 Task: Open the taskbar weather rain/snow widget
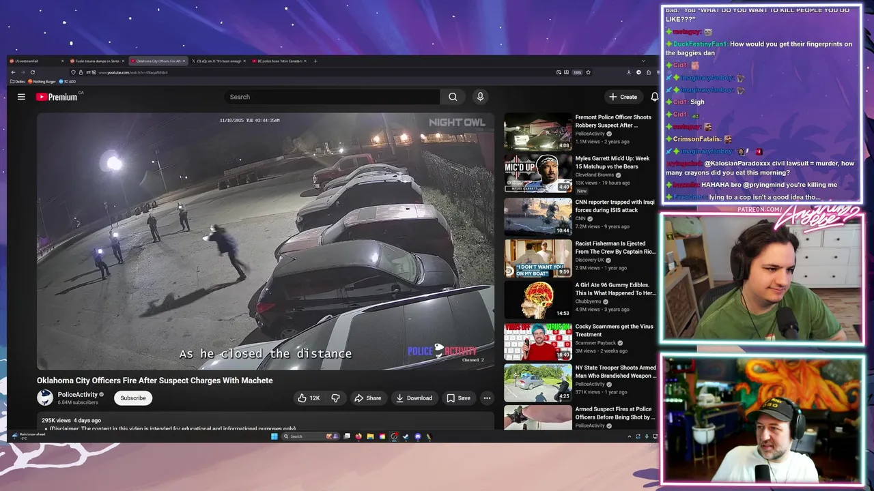[x=29, y=436]
